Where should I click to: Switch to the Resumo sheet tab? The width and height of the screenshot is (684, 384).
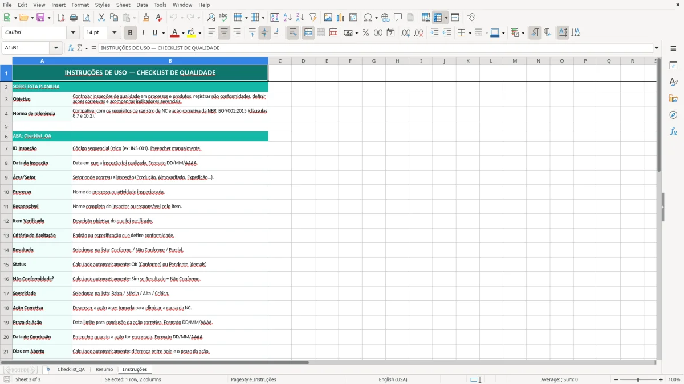click(104, 370)
